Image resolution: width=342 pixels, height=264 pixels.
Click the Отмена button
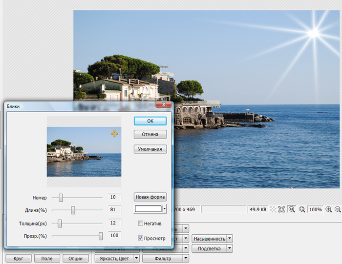click(x=150, y=134)
